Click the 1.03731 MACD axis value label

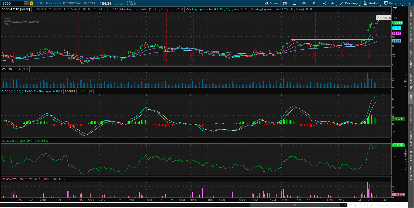[398, 119]
